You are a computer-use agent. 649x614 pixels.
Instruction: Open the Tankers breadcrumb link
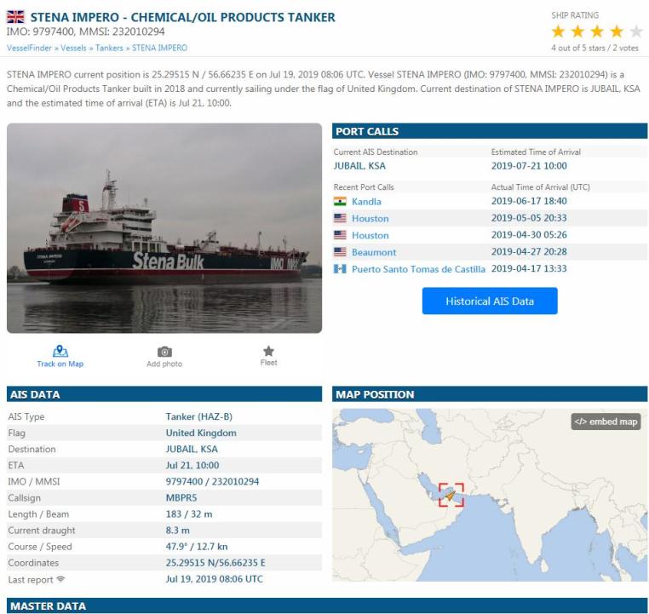click(x=109, y=48)
